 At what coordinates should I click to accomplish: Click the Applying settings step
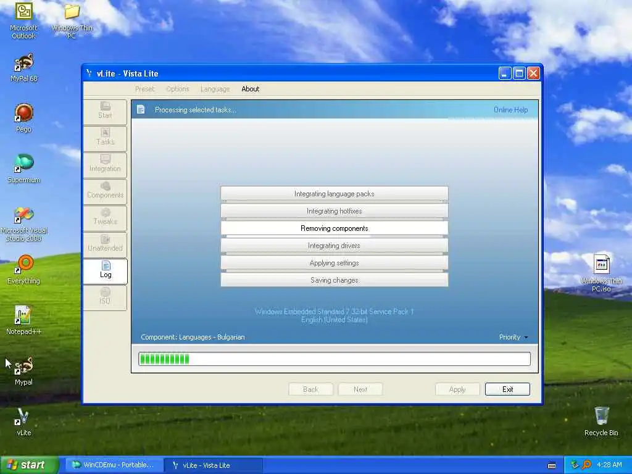(334, 263)
